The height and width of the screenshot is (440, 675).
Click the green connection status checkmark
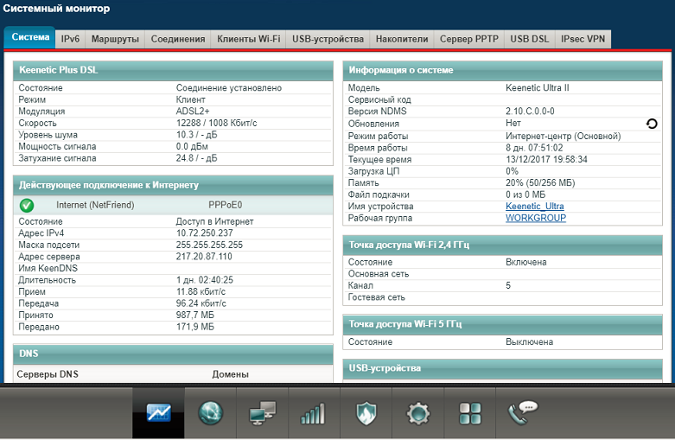click(x=27, y=205)
